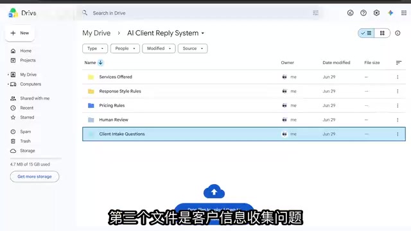411x231 pixels.
Task: Click Get more storage button
Action: [35, 176]
